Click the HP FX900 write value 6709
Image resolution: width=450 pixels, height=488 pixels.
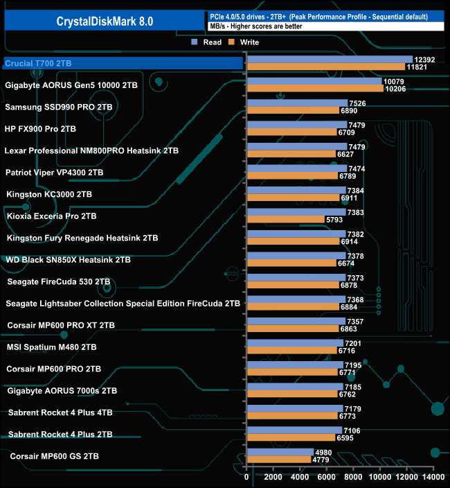tap(347, 132)
